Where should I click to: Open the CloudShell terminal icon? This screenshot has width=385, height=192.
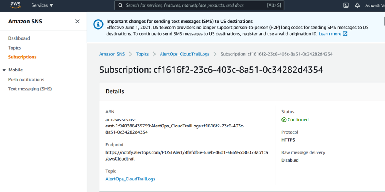(x=346, y=5)
